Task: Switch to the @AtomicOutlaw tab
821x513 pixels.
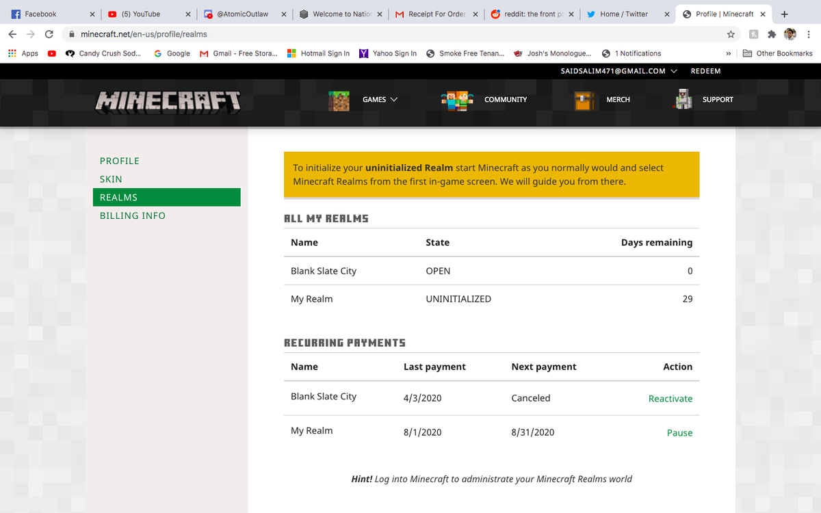Action: point(244,14)
